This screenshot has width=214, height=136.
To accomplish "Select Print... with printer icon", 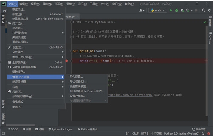I will (x=36, y=91).
